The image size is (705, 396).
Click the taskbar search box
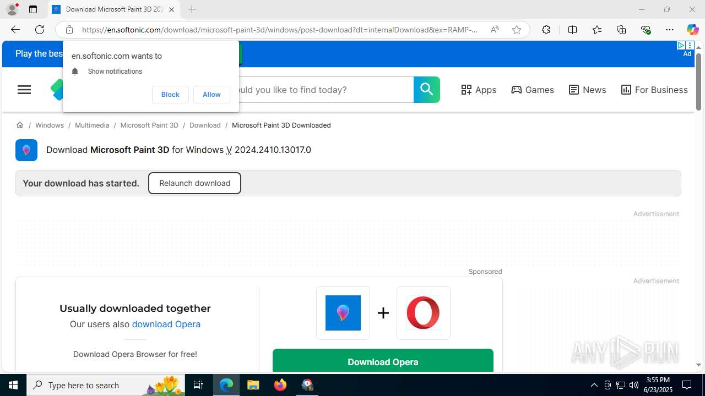point(106,385)
